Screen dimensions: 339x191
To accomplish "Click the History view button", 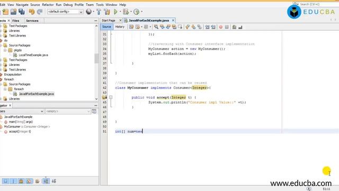I will pos(120,27).
